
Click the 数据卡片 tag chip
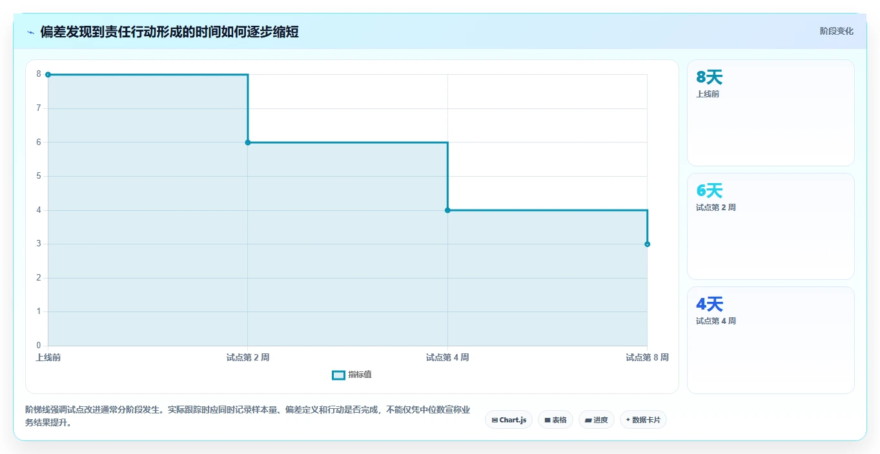(643, 420)
